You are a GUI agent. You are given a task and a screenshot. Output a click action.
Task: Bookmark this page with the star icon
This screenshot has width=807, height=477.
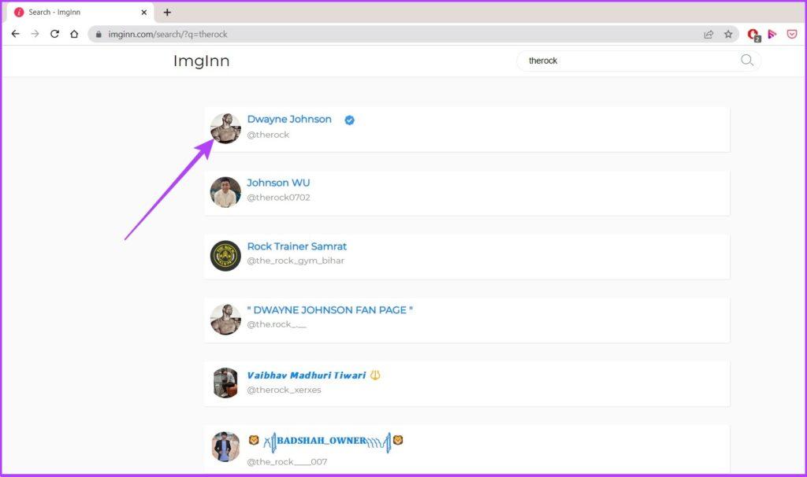pyautogui.click(x=728, y=35)
